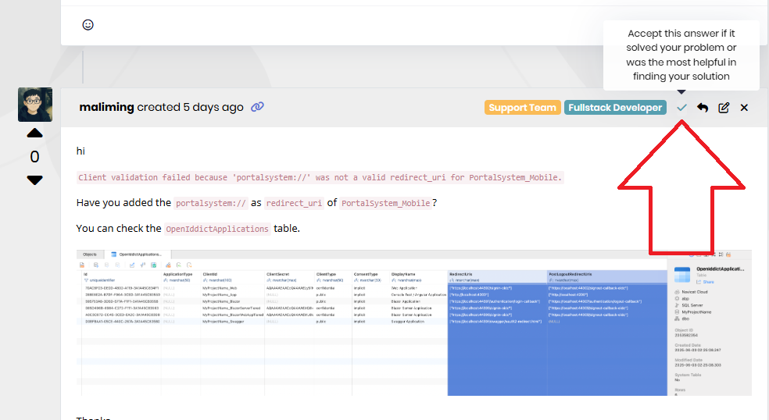This screenshot has width=769, height=420.
Task: Copy the answer permalink chain icon
Action: [258, 107]
